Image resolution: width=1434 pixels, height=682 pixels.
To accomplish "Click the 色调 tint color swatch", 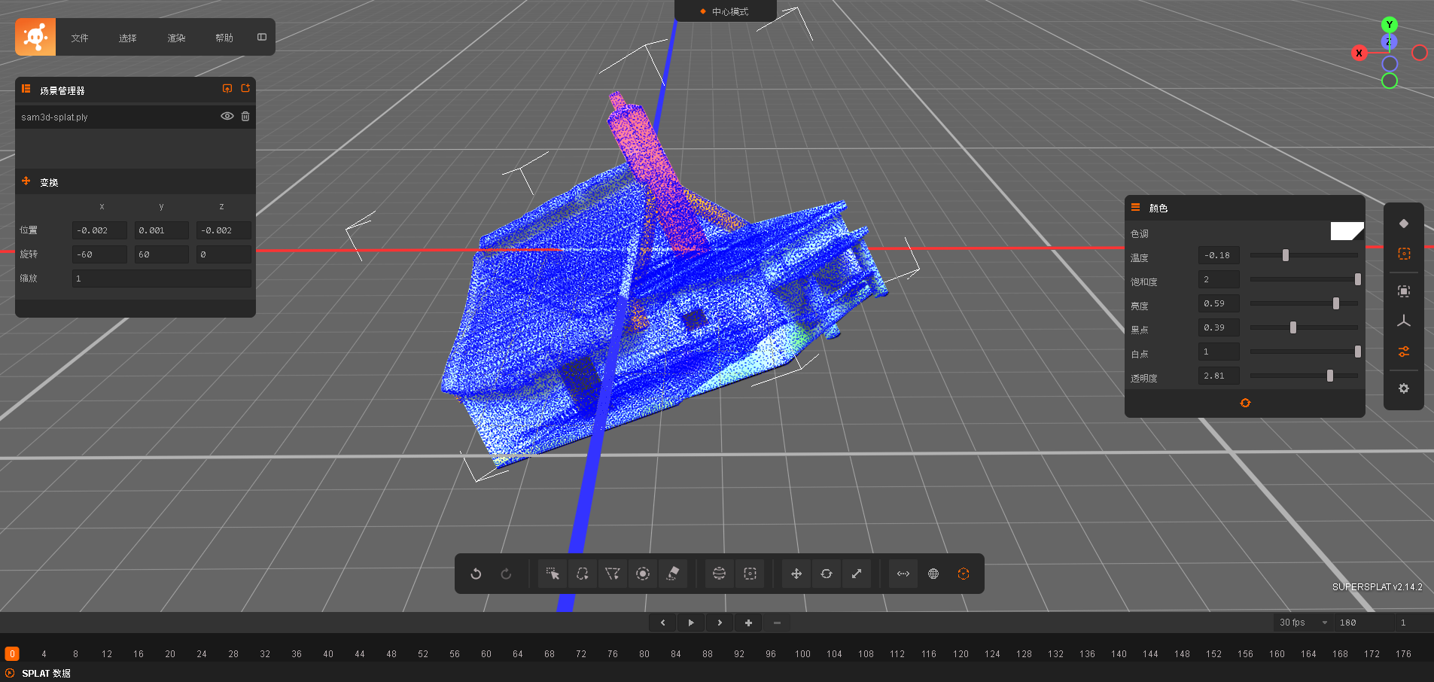I will (1347, 231).
